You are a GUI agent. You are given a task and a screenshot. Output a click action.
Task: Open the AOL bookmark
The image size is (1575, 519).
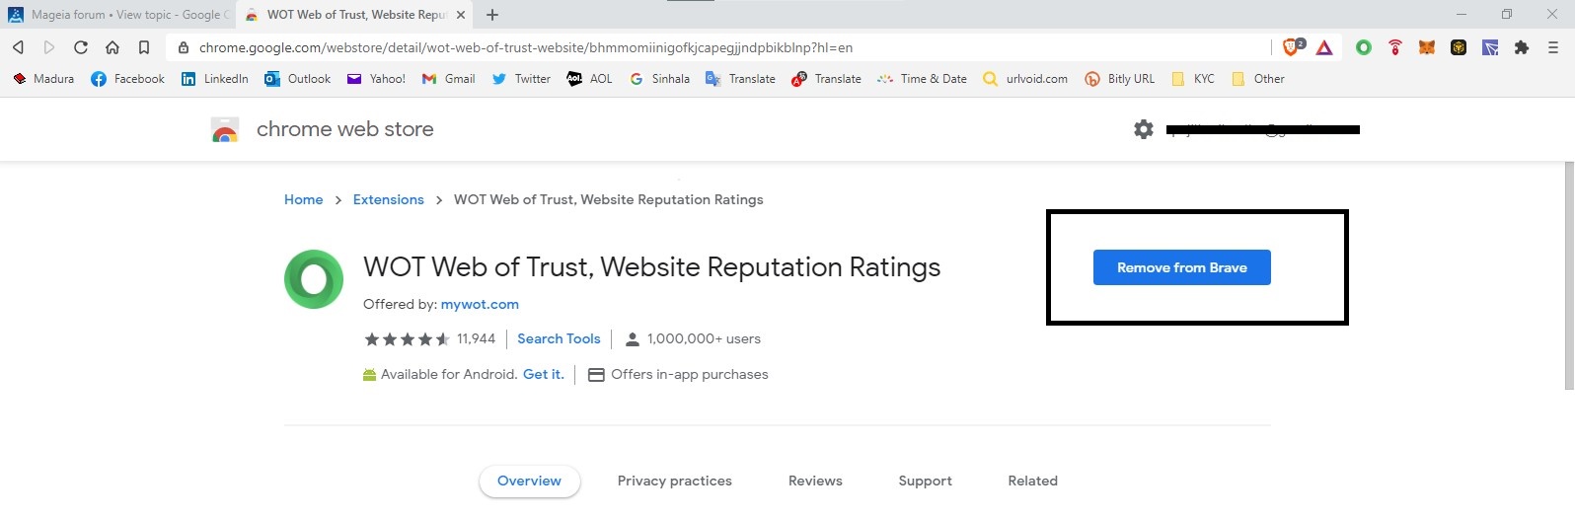click(589, 79)
